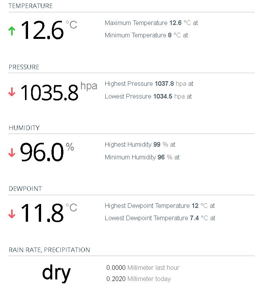Click the red pressure down arrow
The image size is (262, 286).
pyautogui.click(x=12, y=92)
